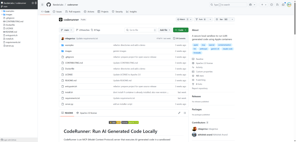Expand images folder chevron in sidebar tree
The height and width of the screenshot is (142, 296).
click(2, 15)
